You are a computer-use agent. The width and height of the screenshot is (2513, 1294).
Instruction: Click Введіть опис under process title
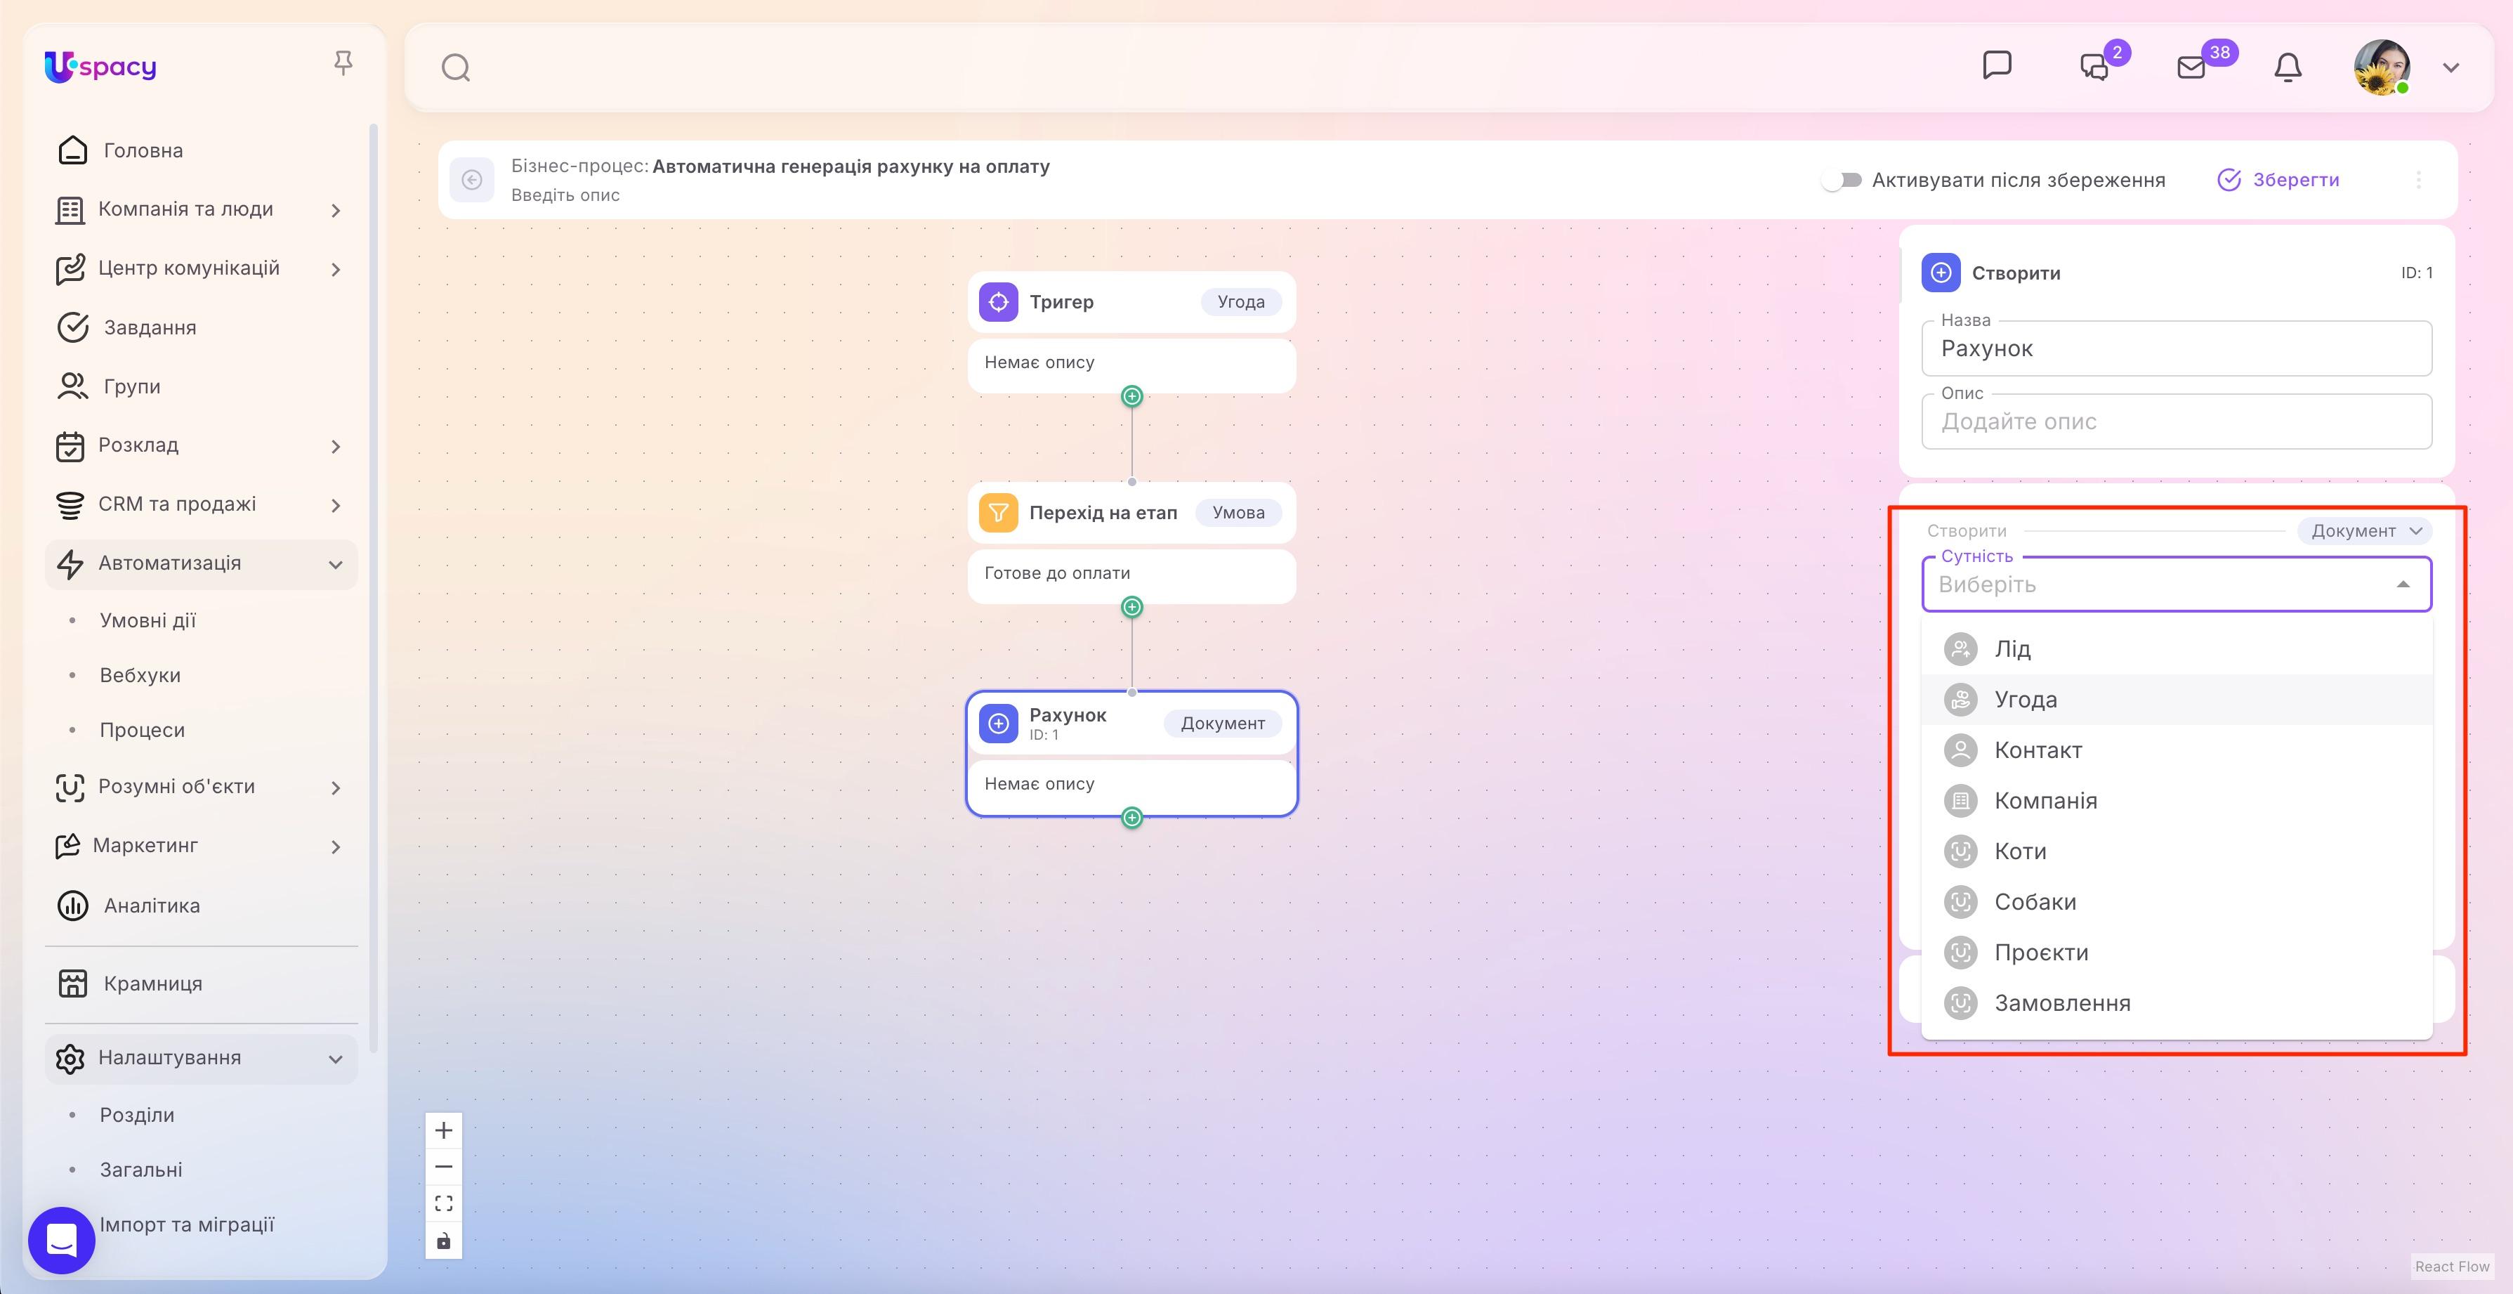(566, 195)
